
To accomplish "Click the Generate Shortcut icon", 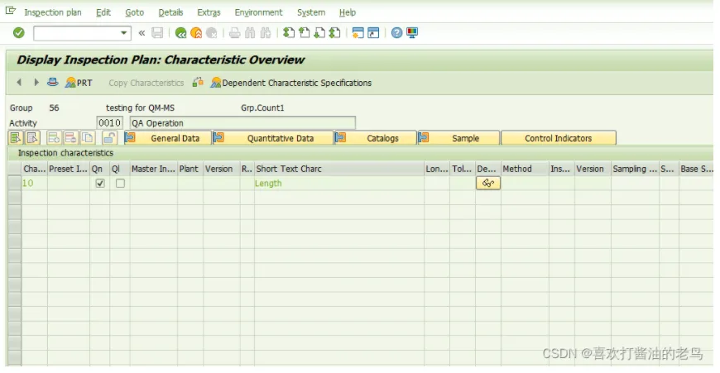I will click(x=374, y=33).
